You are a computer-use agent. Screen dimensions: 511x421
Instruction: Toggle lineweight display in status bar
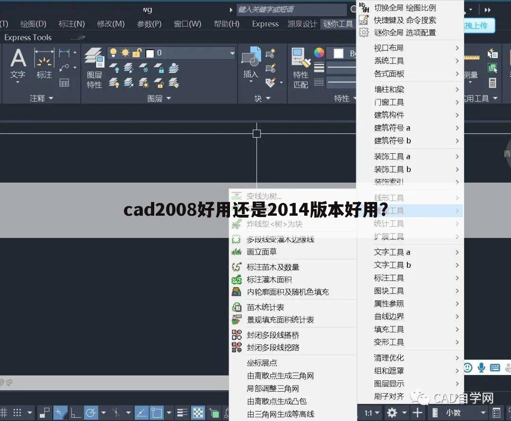tap(182, 412)
